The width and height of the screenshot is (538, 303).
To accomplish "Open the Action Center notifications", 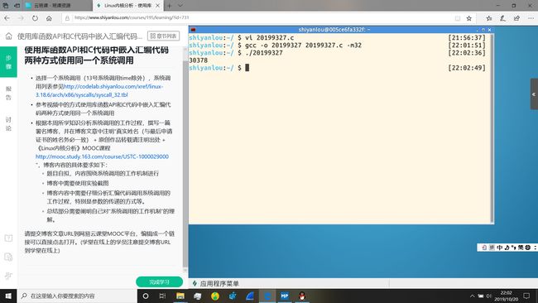I will click(526, 296).
